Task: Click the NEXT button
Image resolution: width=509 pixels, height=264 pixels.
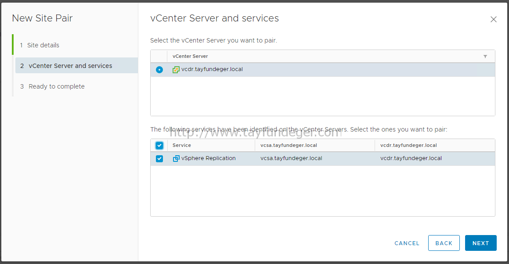Action: (480, 243)
